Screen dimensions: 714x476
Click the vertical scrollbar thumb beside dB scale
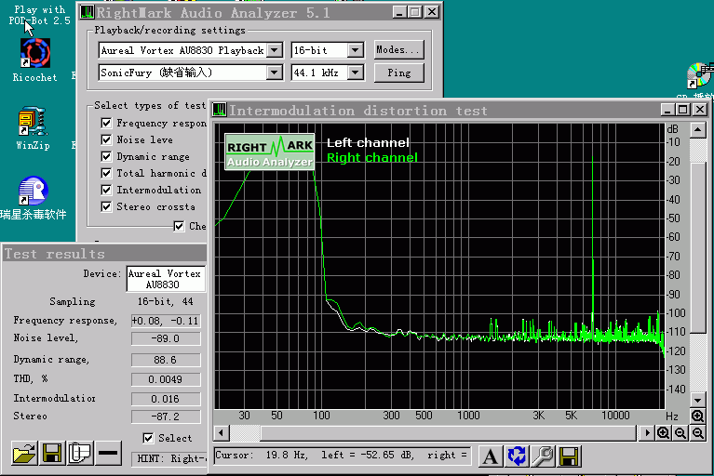(697, 248)
